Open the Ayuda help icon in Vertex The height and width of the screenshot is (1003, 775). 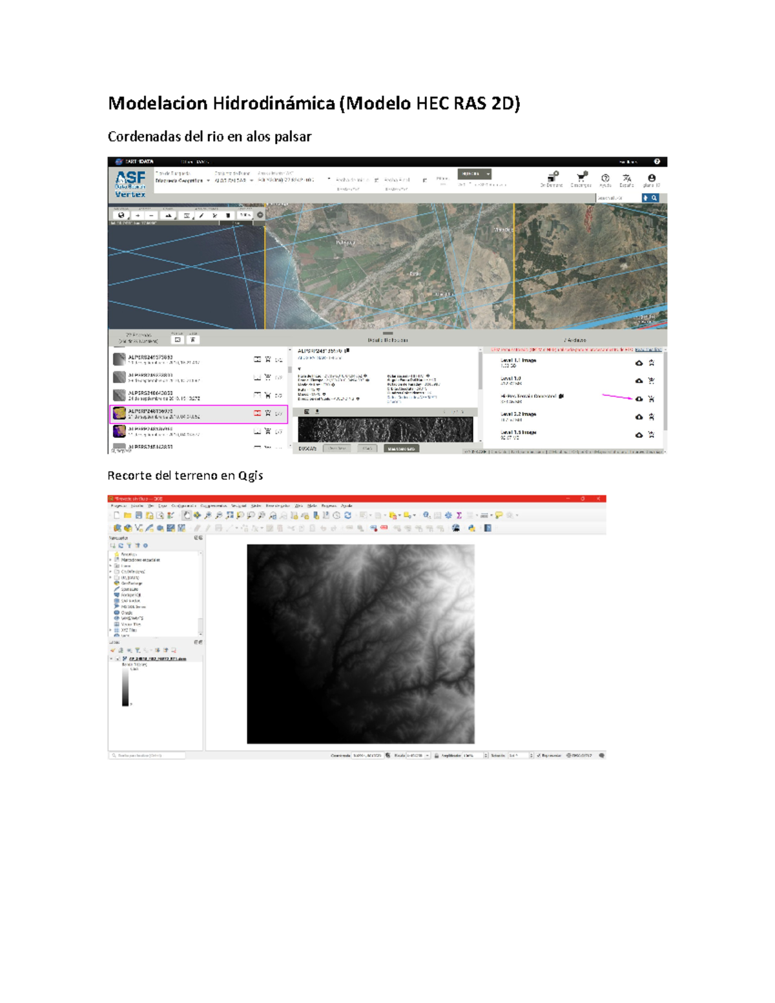(605, 178)
